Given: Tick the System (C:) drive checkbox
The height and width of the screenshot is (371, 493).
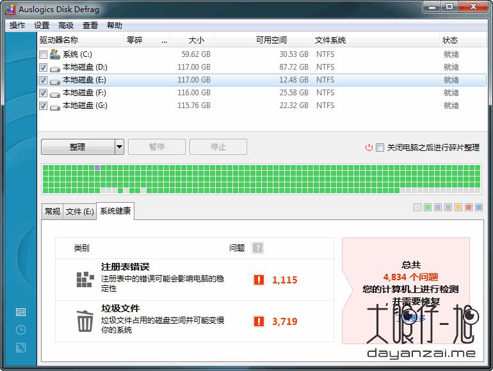Looking at the screenshot, I should coord(44,54).
